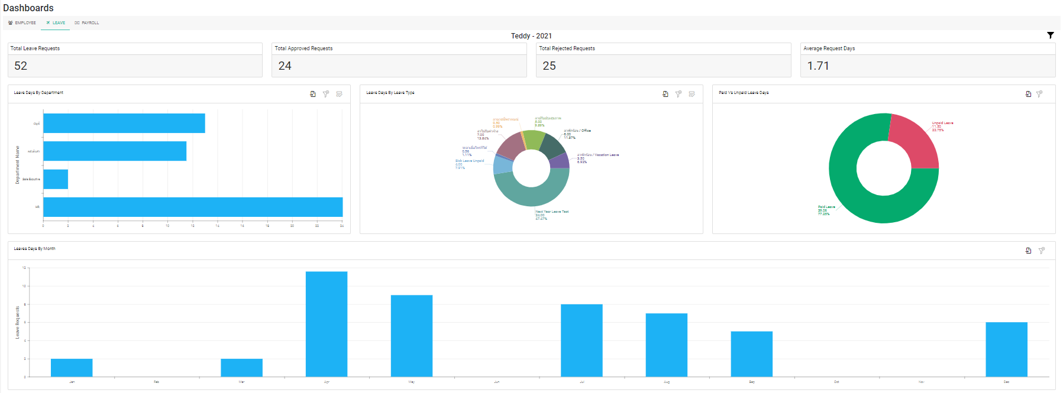Export the Leave Days By Department chart
Screen dimensions: 1063x393
(313, 94)
